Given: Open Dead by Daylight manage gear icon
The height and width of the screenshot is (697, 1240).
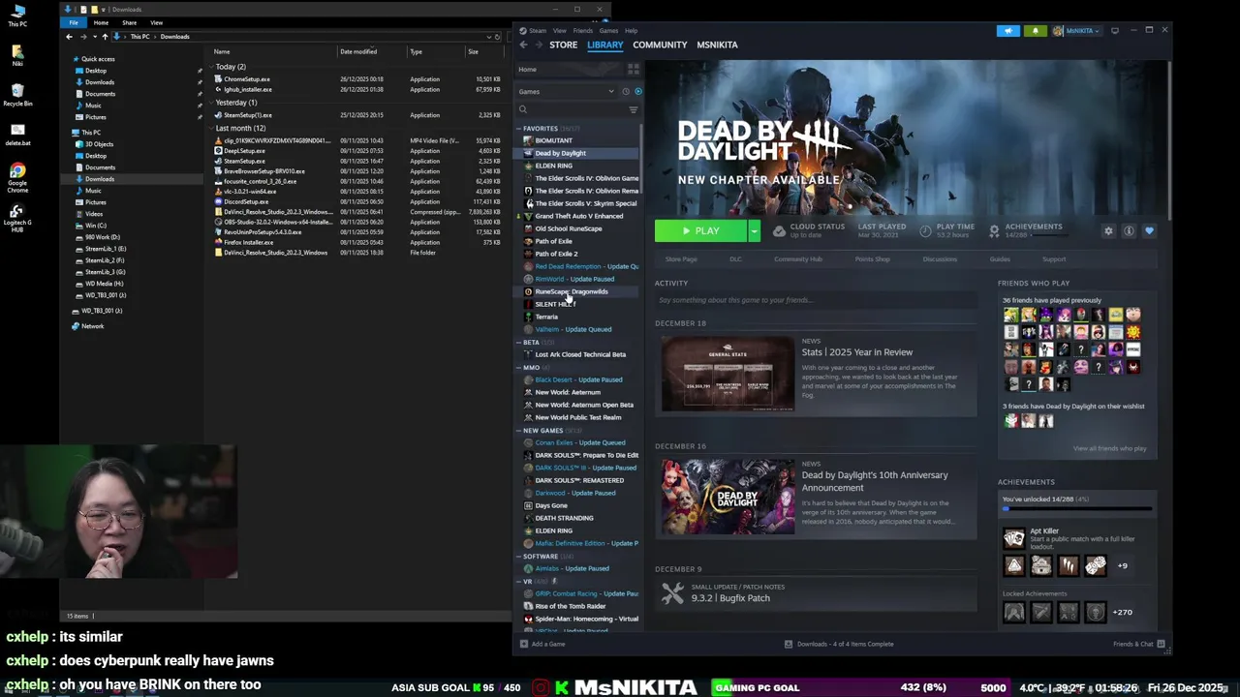Looking at the screenshot, I should point(1108,231).
